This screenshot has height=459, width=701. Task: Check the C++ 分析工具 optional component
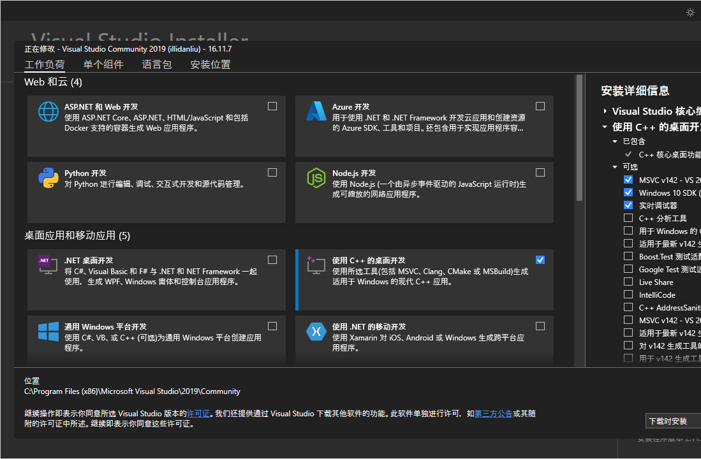point(628,217)
